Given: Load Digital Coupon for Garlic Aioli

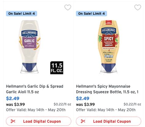Looking at the screenshot, I should click(x=39, y=121).
